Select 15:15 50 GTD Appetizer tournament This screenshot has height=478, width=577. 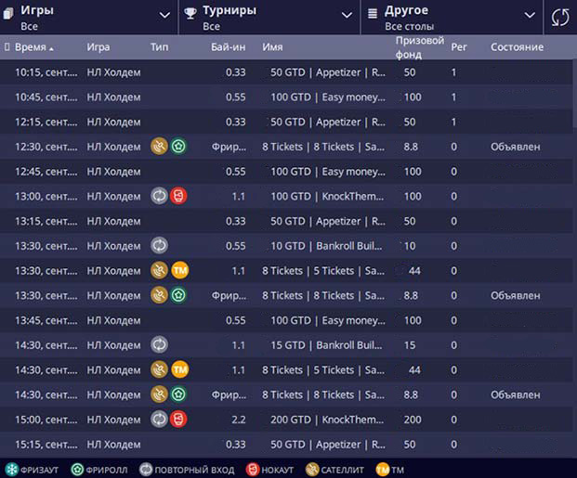[x=286, y=445]
